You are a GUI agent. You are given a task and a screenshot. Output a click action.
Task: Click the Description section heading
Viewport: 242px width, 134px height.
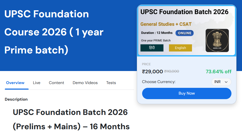click(16, 99)
